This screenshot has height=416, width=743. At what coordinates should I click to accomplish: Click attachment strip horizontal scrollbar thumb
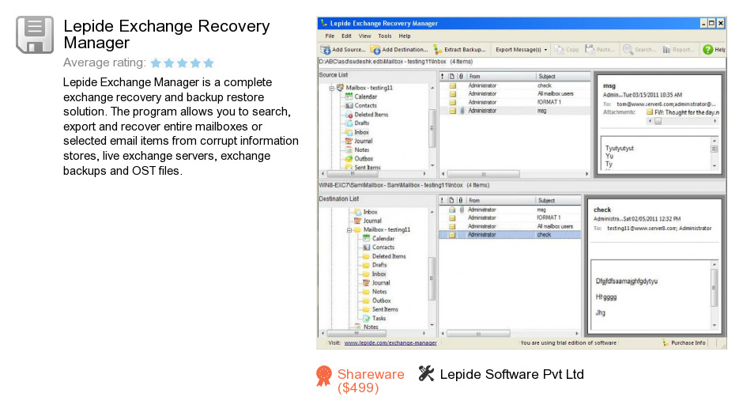(658, 122)
